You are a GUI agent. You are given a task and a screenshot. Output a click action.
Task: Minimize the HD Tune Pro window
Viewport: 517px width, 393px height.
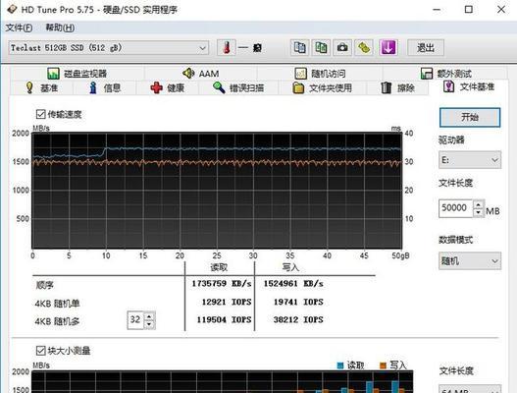pos(437,9)
